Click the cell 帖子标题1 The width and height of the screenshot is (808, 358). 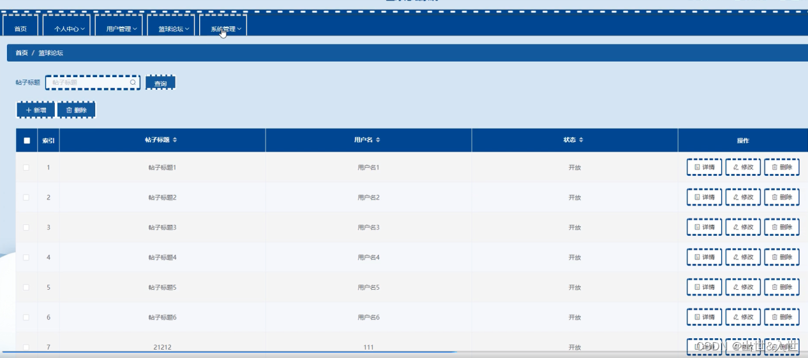[162, 168]
